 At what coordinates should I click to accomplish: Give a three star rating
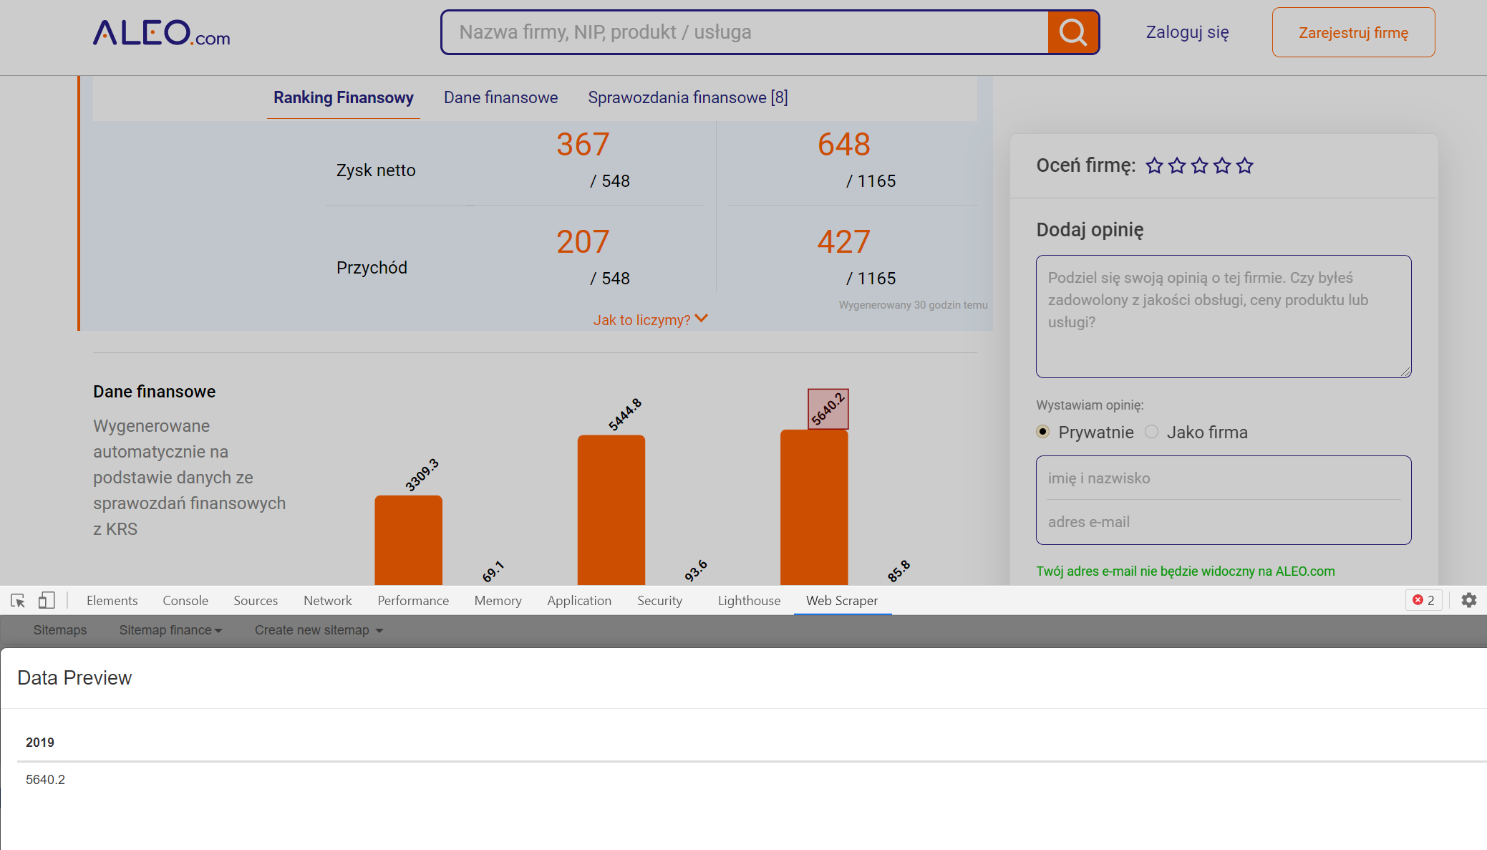(x=1200, y=166)
